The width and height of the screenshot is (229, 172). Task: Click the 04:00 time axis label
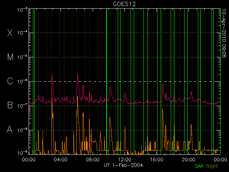click(60, 159)
